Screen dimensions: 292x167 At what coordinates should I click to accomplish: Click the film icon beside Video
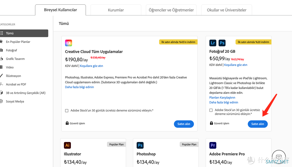pos(2,67)
